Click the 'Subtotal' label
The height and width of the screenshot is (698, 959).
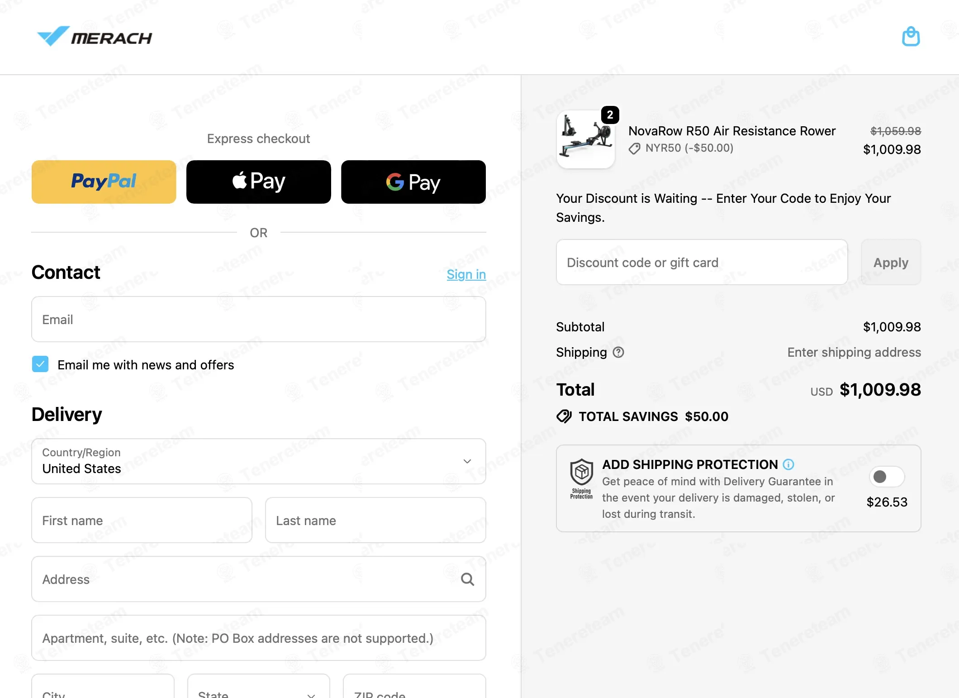[x=580, y=327]
